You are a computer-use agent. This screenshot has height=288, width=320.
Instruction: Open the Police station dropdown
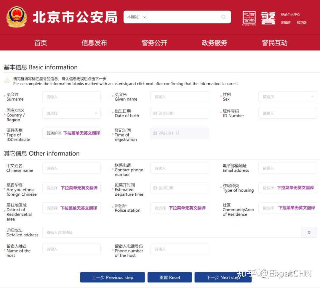point(179,208)
